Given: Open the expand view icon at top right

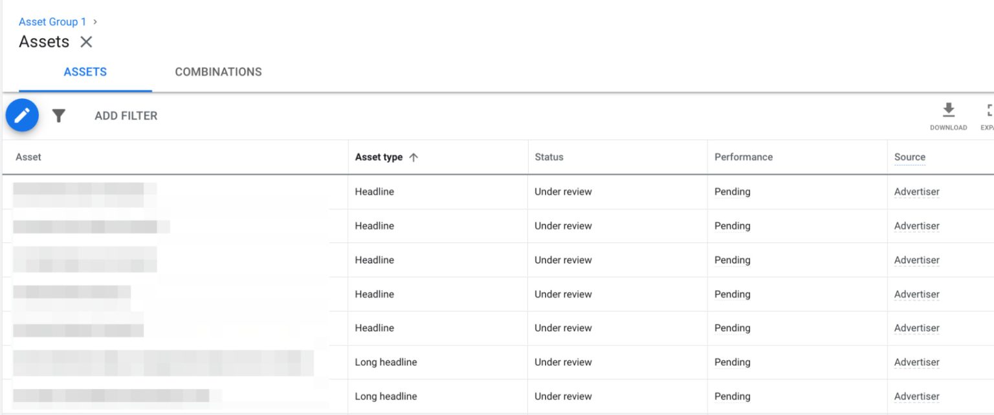Looking at the screenshot, I should [x=989, y=111].
